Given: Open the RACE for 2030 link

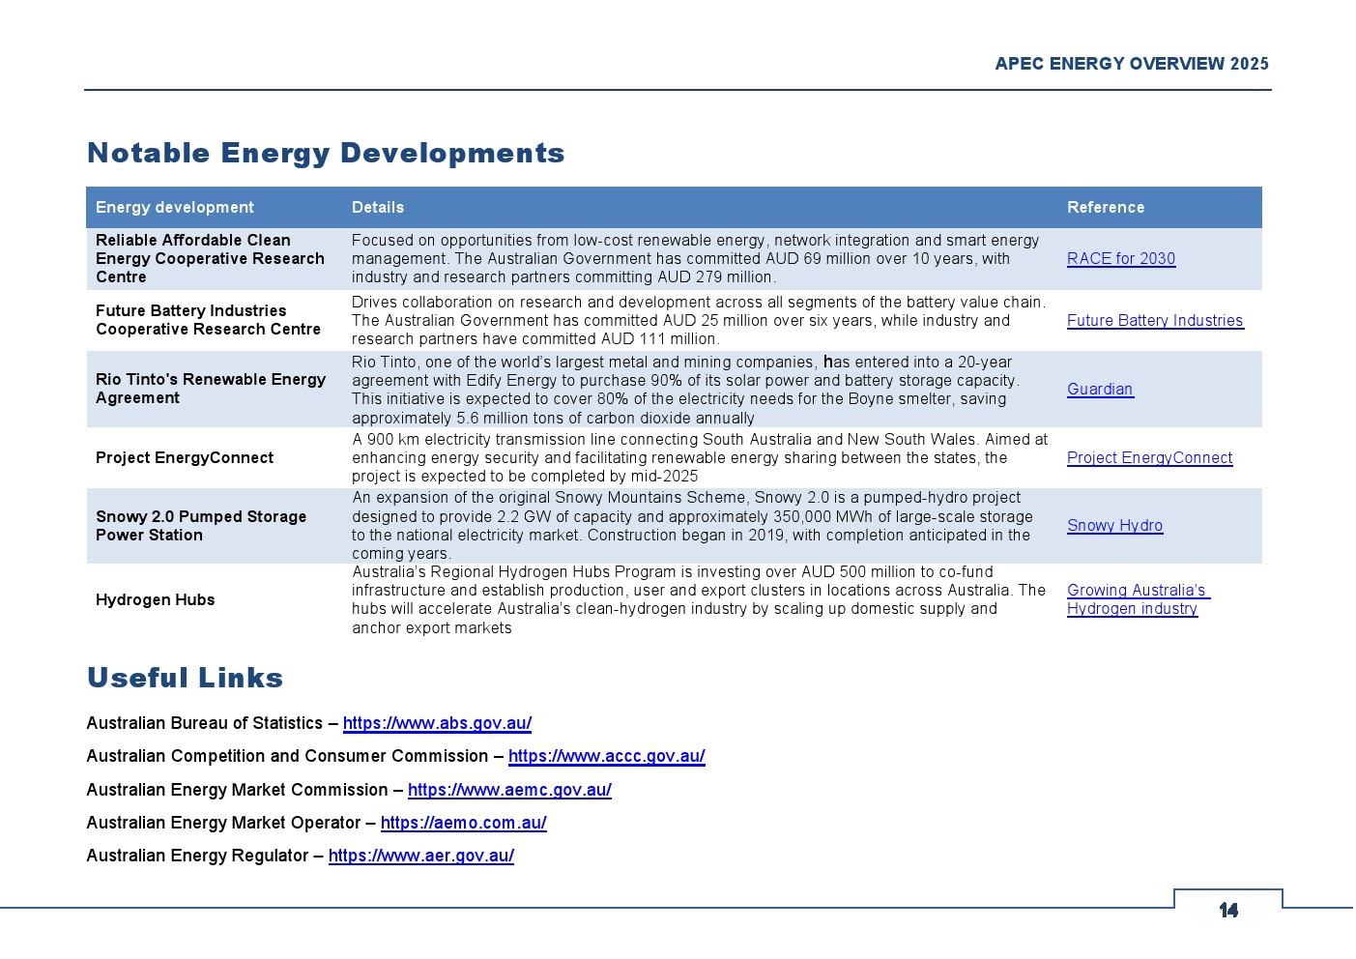Looking at the screenshot, I should tap(1120, 259).
